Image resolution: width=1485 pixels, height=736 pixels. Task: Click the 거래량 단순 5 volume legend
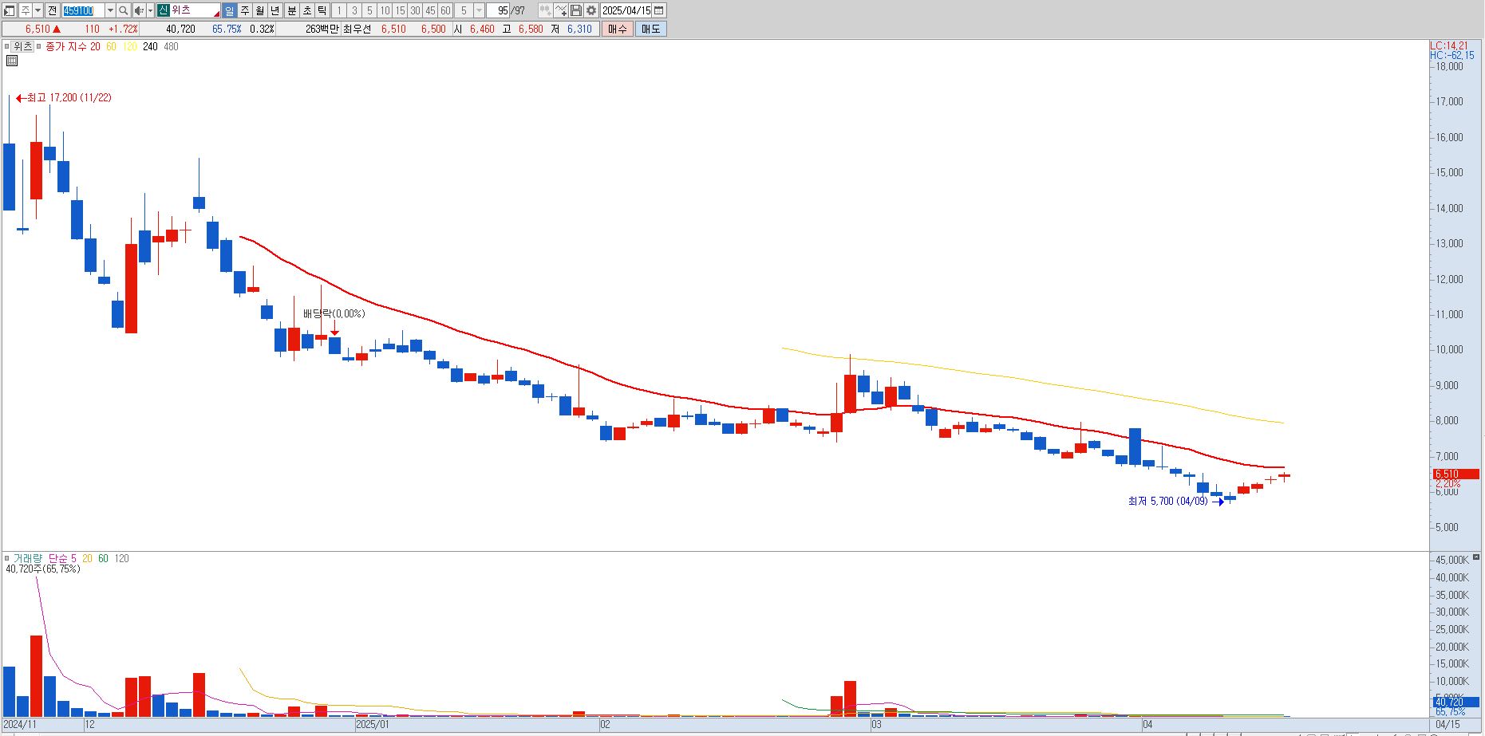pos(45,558)
